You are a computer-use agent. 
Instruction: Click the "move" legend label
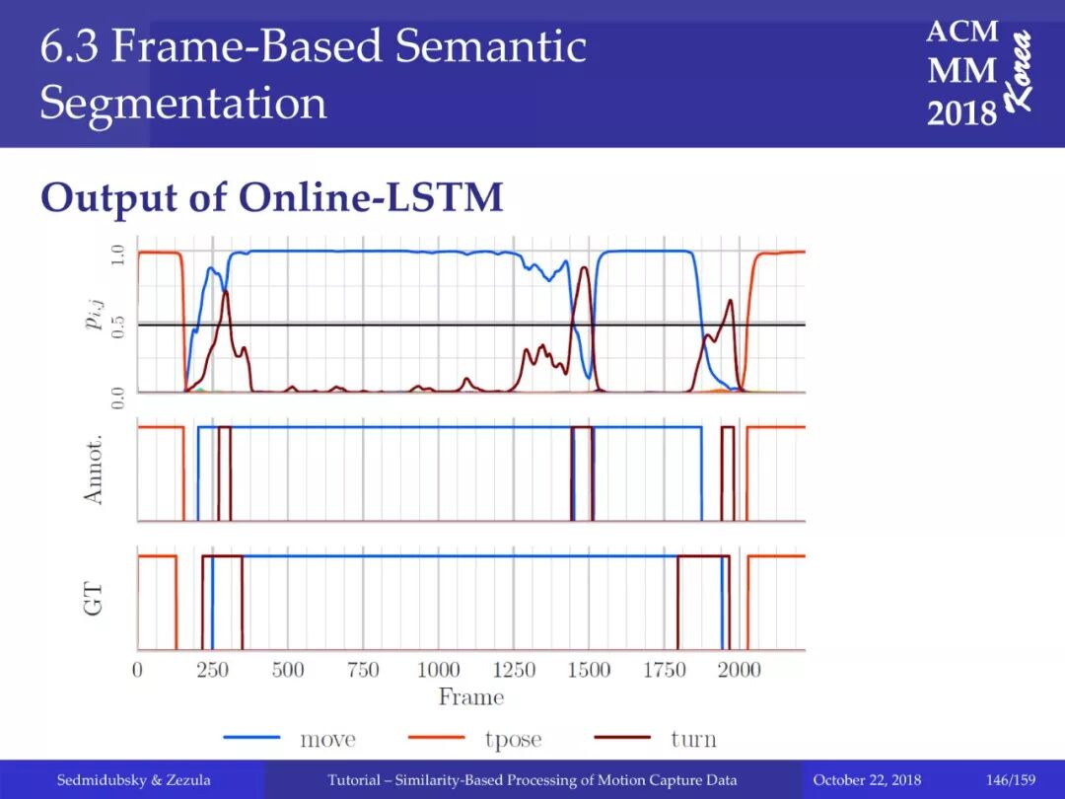coord(327,739)
